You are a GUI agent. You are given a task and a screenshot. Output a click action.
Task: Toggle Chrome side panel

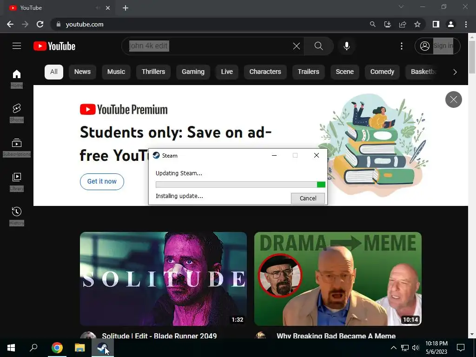tap(436, 24)
